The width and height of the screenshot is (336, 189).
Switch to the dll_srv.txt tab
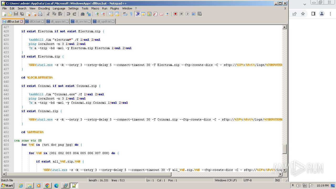pyautogui.click(x=81, y=22)
